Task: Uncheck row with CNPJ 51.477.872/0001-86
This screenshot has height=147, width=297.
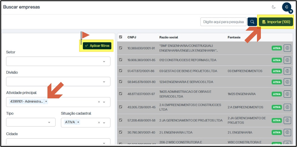Action: pos(120,71)
